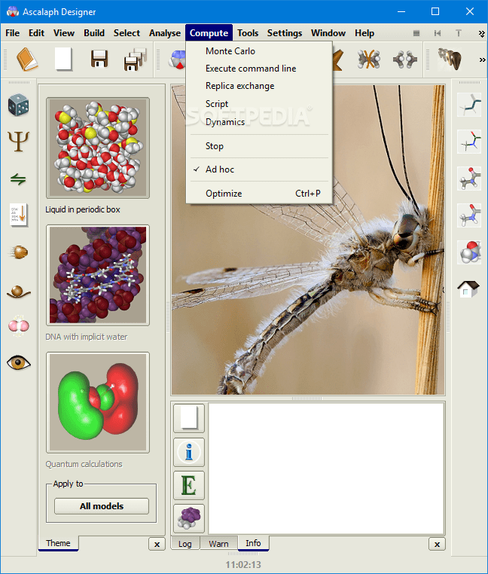Viewport: 488px width, 574px height.
Task: Choose Script from Compute menu
Action: tap(259, 104)
